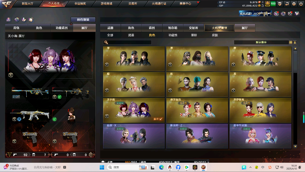Screen dimensions: 305x172
Task: Click the purple V logo icon
Action: click(x=297, y=14)
